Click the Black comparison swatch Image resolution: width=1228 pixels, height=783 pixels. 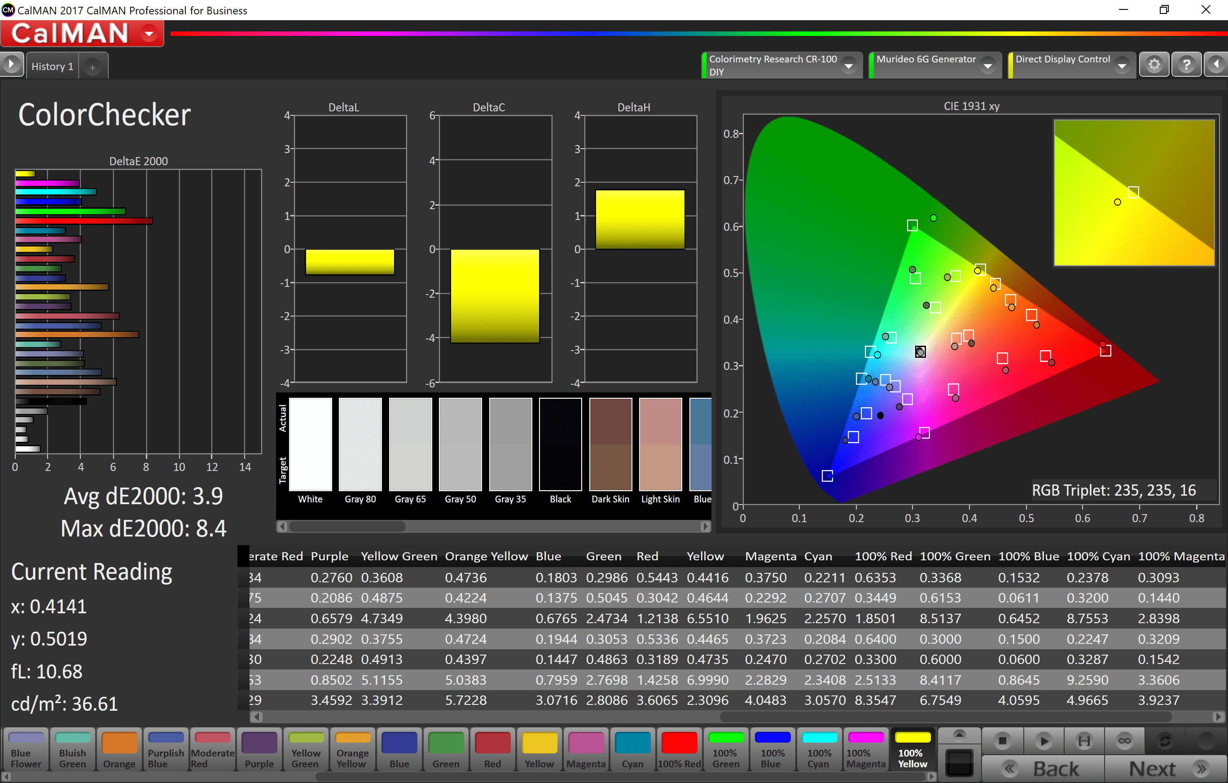point(561,444)
